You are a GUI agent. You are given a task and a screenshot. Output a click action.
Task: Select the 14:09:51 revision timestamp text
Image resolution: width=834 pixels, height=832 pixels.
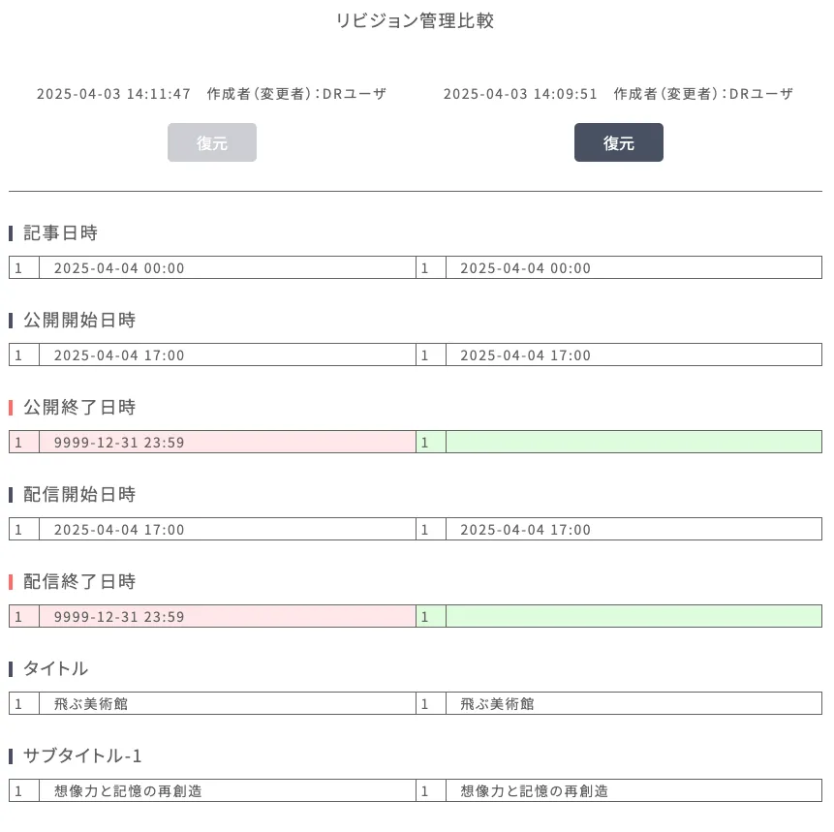point(520,94)
